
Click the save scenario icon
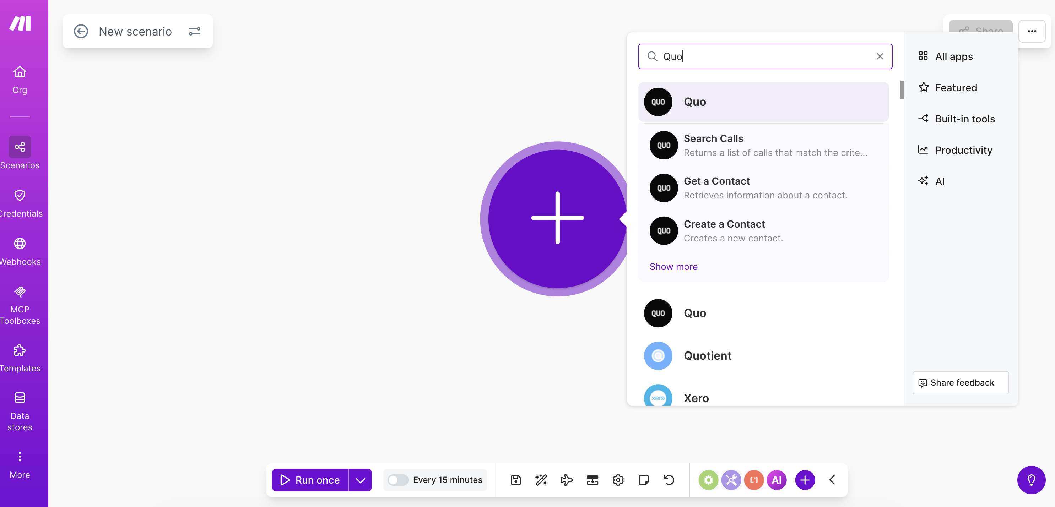click(516, 480)
